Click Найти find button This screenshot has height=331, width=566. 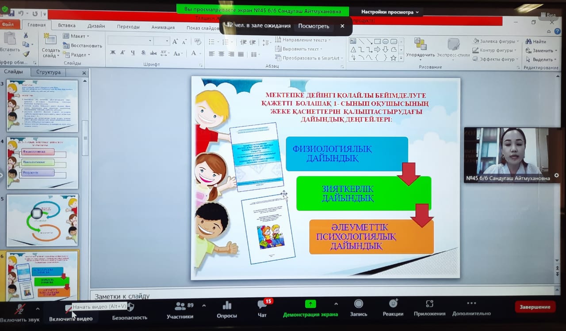click(535, 41)
